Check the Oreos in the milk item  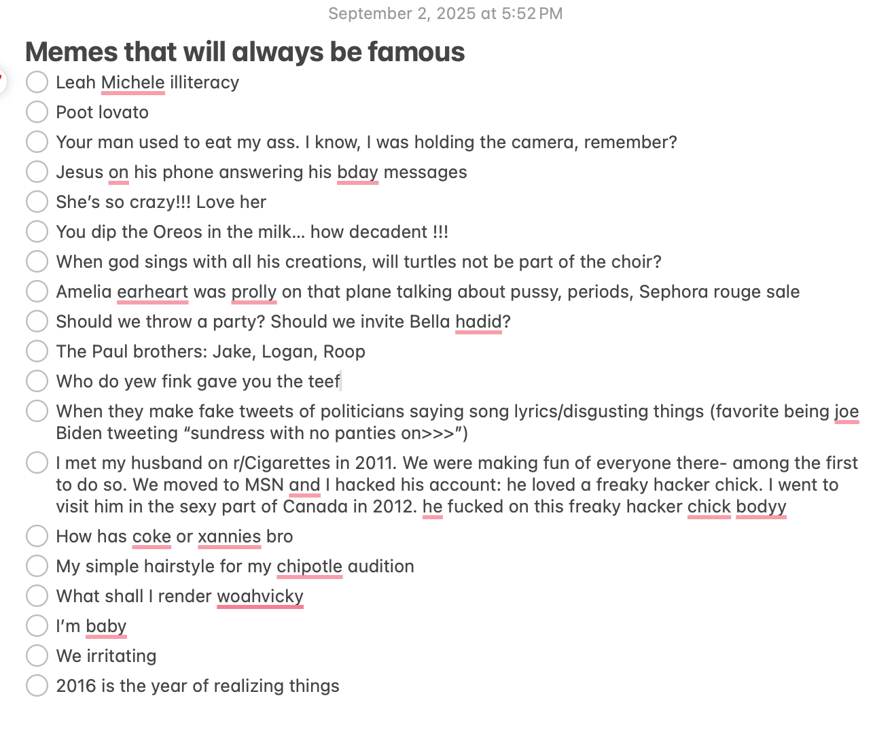click(37, 232)
